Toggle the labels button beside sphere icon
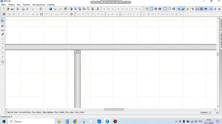 pos(179,9)
